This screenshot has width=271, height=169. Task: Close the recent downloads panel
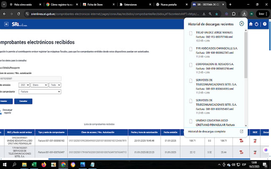pos(241,23)
